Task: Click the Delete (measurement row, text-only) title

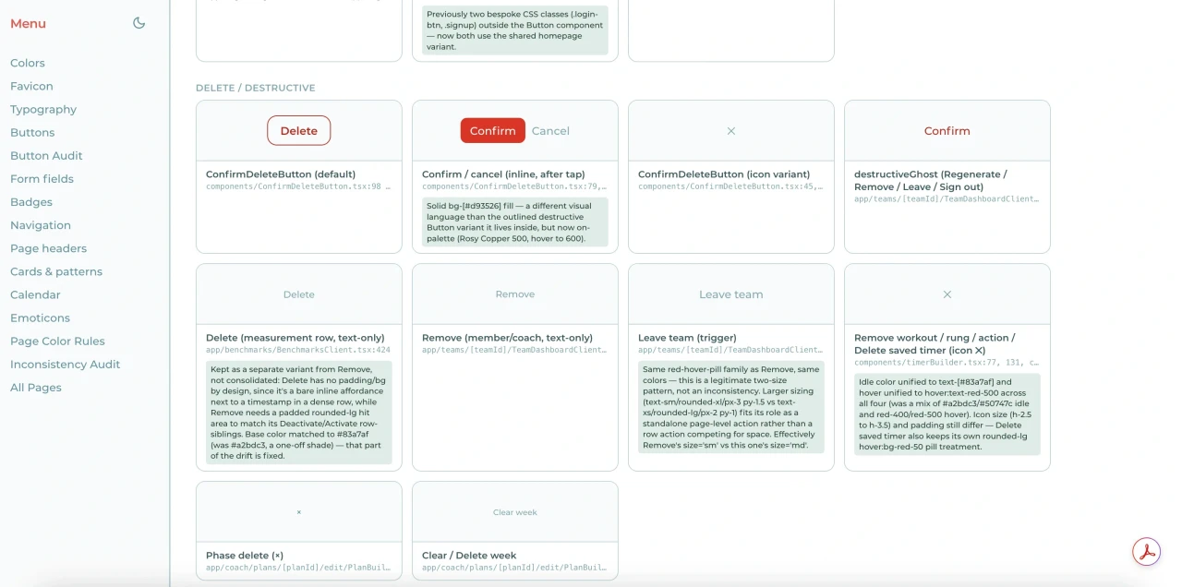Action: [x=295, y=338]
